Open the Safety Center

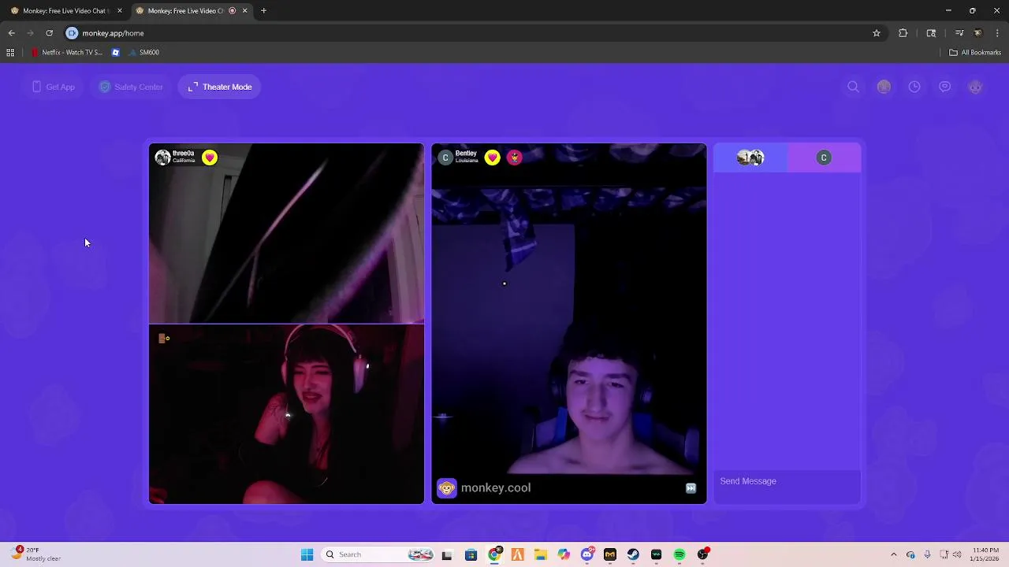click(x=131, y=87)
